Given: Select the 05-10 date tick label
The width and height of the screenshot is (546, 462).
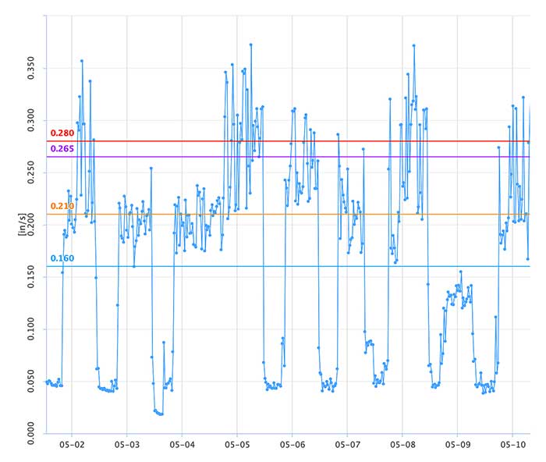Looking at the screenshot, I should pos(513,445).
